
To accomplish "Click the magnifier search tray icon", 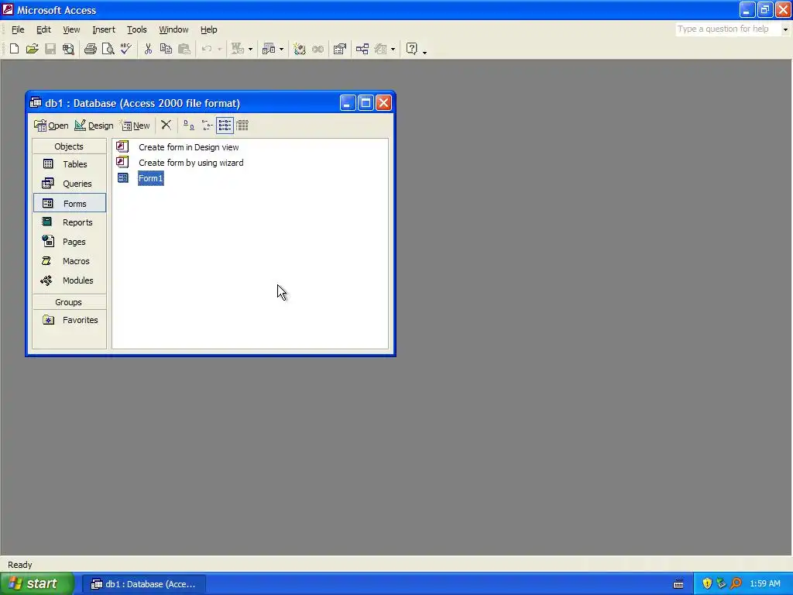I will pos(736,584).
